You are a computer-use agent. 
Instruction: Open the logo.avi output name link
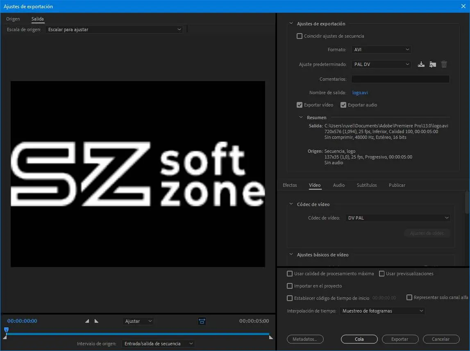point(360,93)
